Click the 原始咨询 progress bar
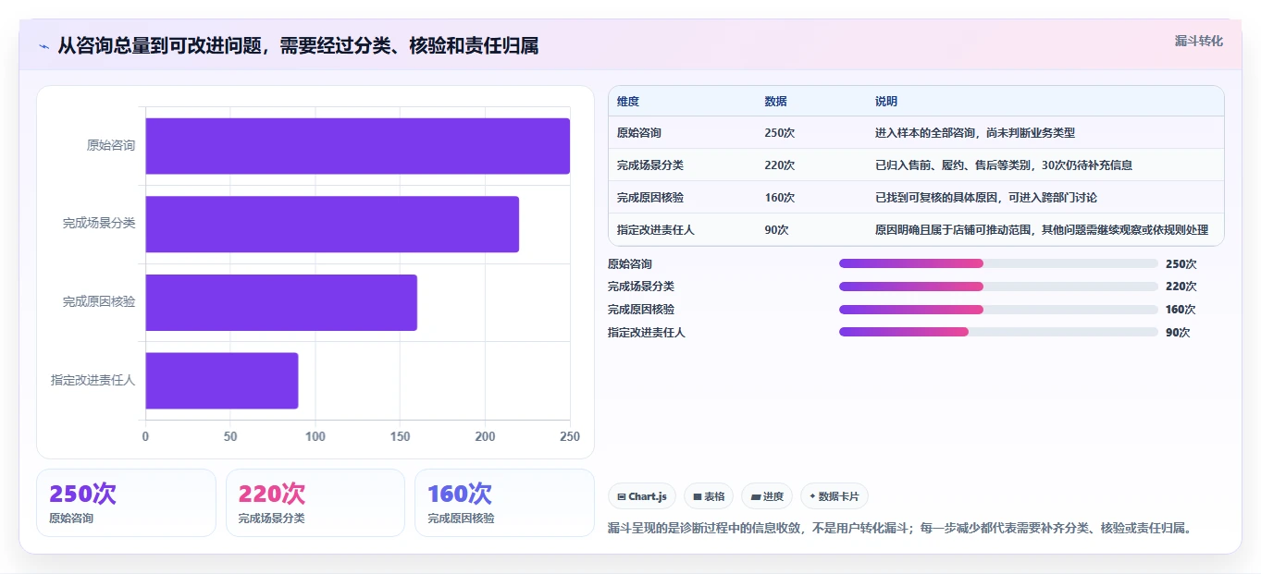Screen dimensions: 1261x574 click(998, 263)
